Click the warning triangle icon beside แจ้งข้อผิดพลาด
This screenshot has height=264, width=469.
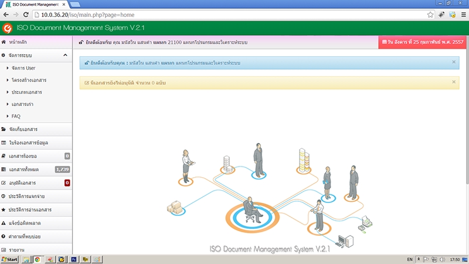point(4,223)
